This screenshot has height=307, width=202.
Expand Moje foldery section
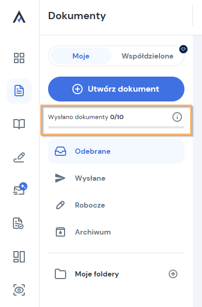pos(97,274)
